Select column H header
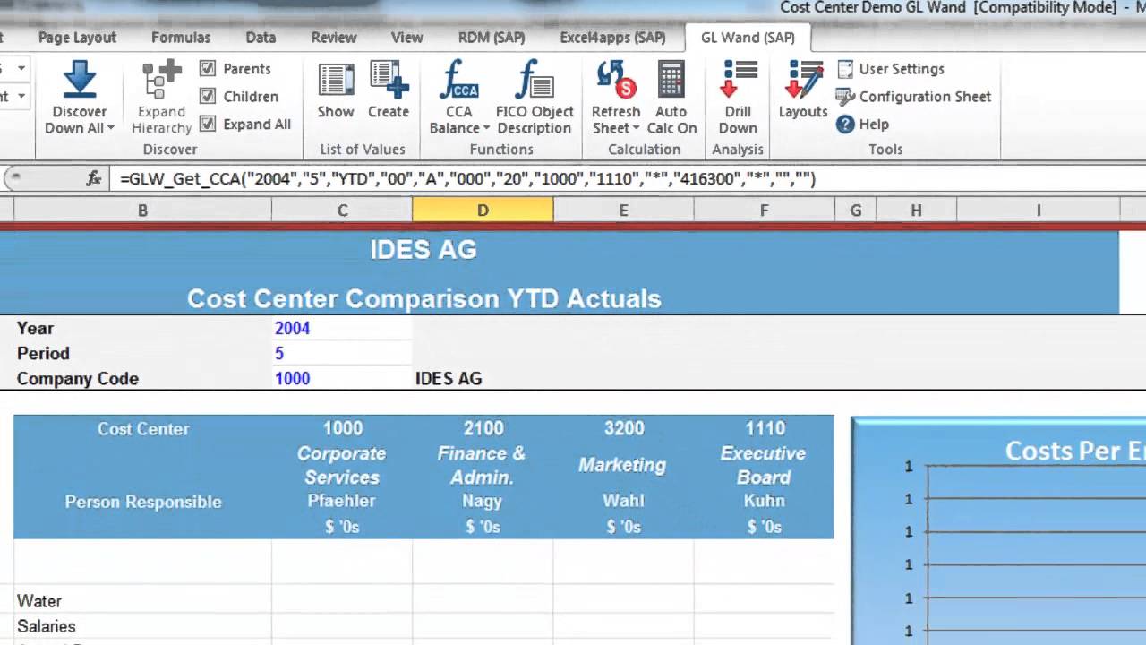This screenshot has width=1146, height=645. pos(916,211)
